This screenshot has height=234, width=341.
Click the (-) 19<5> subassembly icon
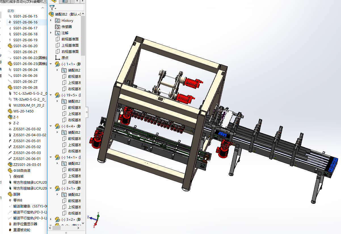[x=58, y=95]
